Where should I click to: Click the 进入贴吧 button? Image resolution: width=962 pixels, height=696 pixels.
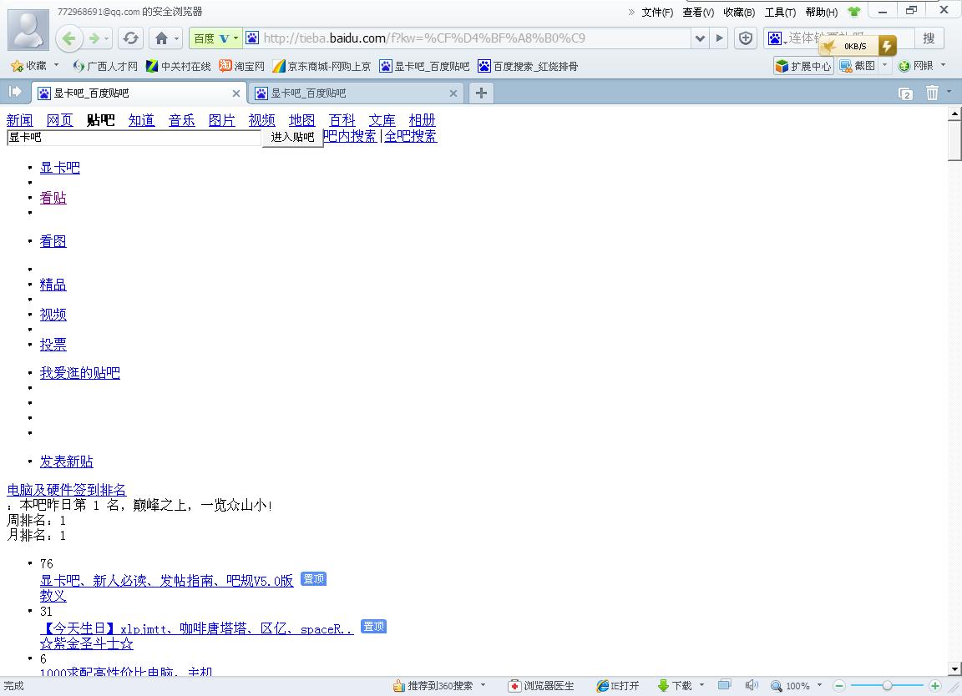[x=292, y=137]
